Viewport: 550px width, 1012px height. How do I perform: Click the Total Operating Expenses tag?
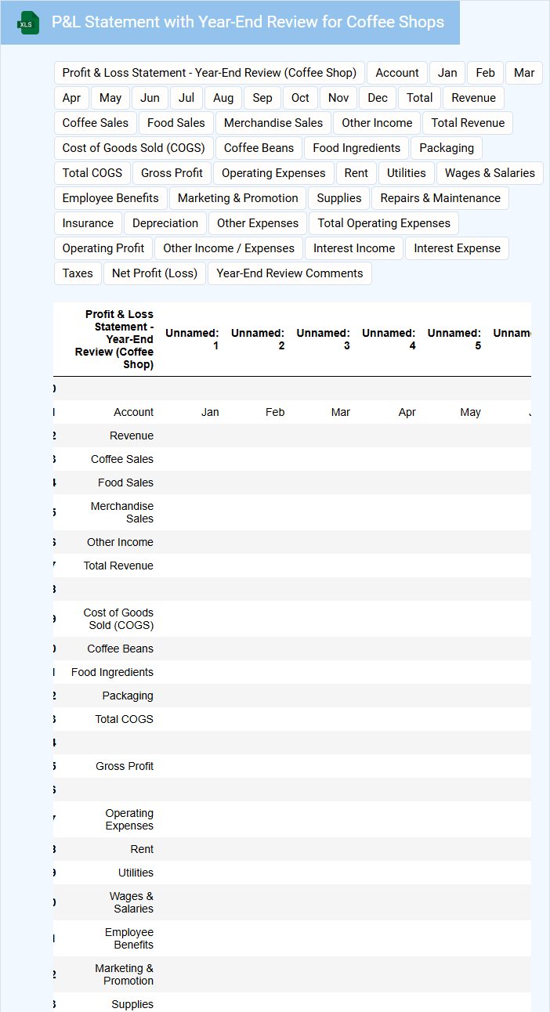[384, 223]
